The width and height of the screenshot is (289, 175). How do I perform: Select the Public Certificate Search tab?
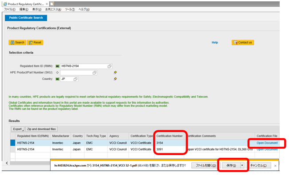coord(26,18)
